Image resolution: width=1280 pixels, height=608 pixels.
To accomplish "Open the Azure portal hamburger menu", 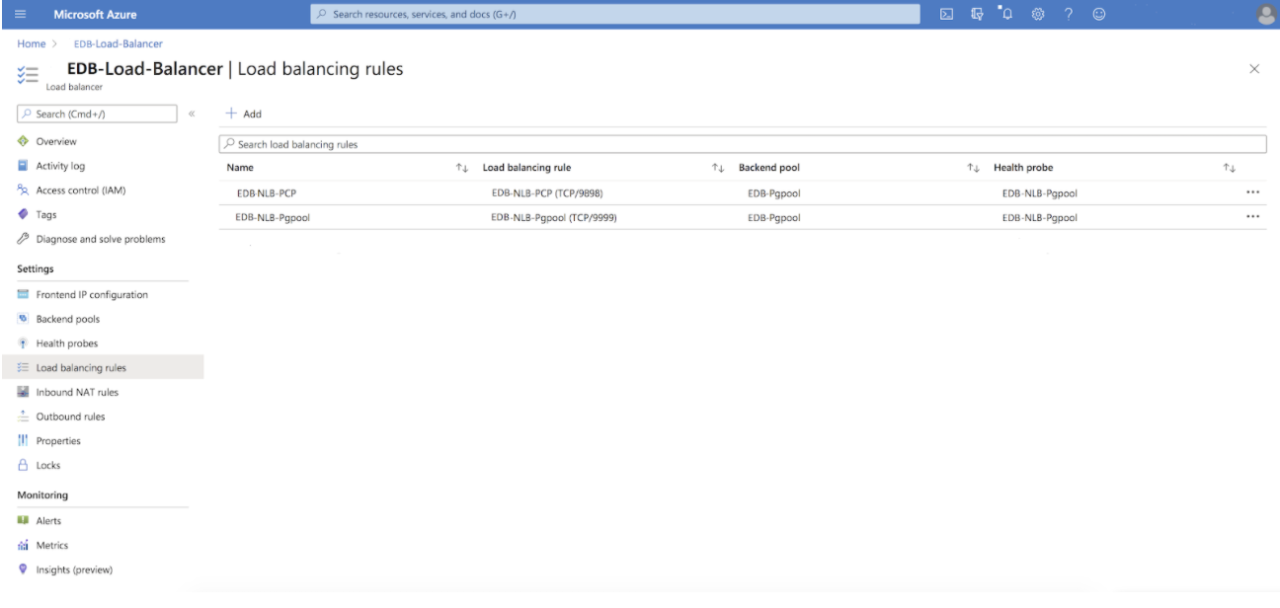I will click(x=21, y=14).
